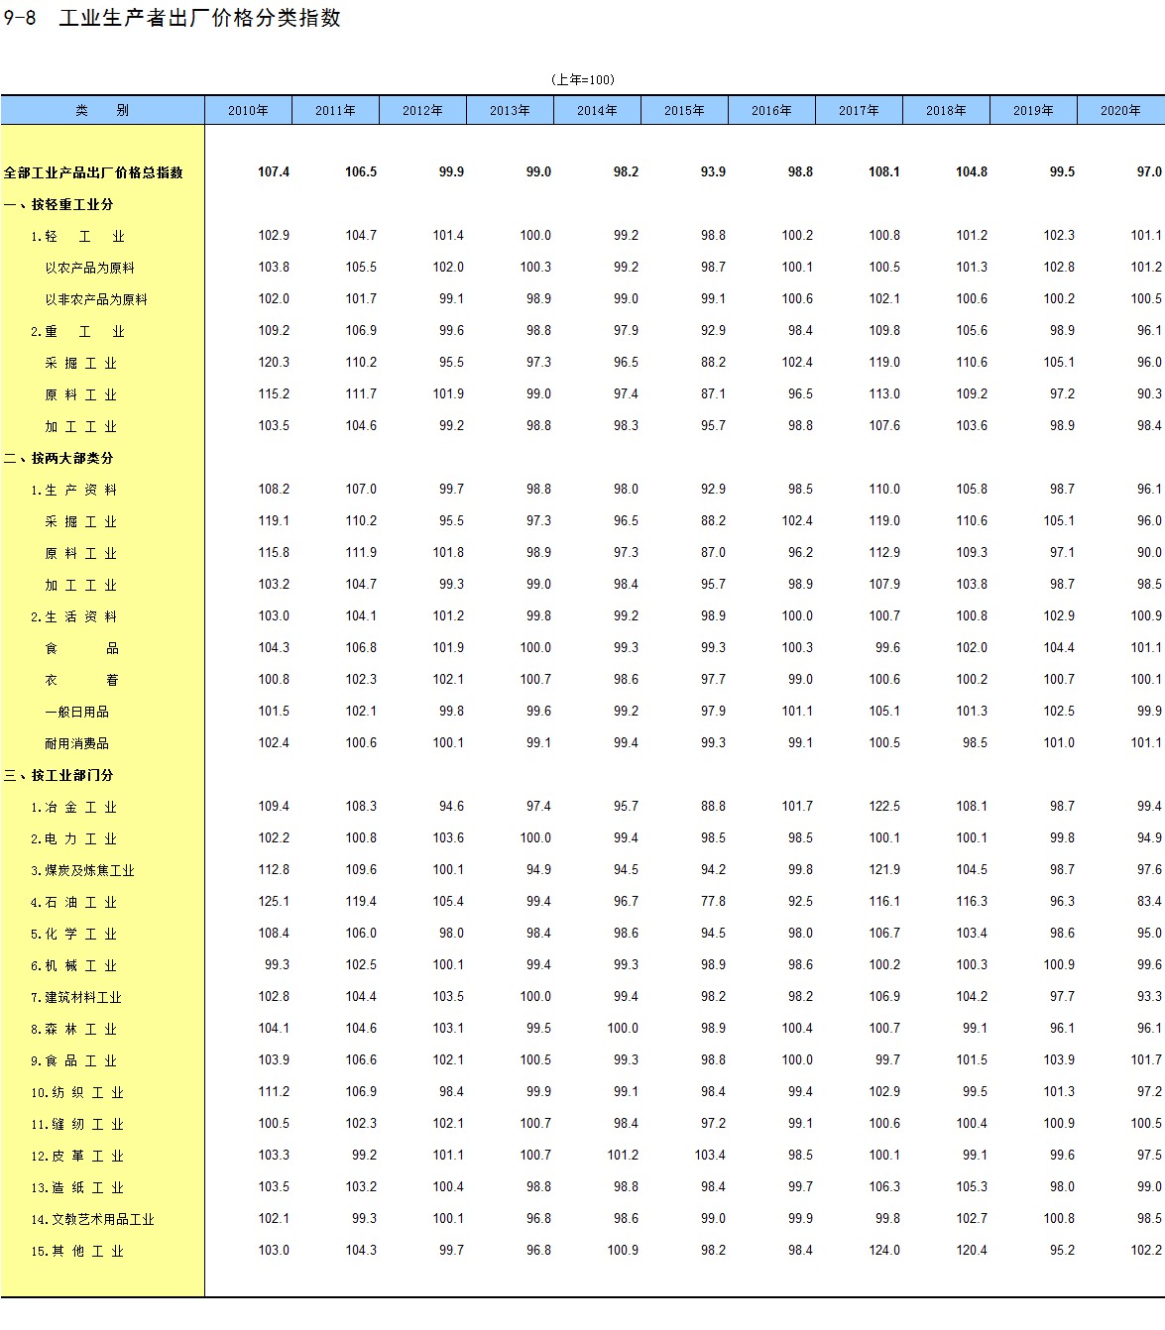This screenshot has height=1330, width=1165.
Task: Select the 15.其他工业 row label
Action: [x=77, y=1251]
